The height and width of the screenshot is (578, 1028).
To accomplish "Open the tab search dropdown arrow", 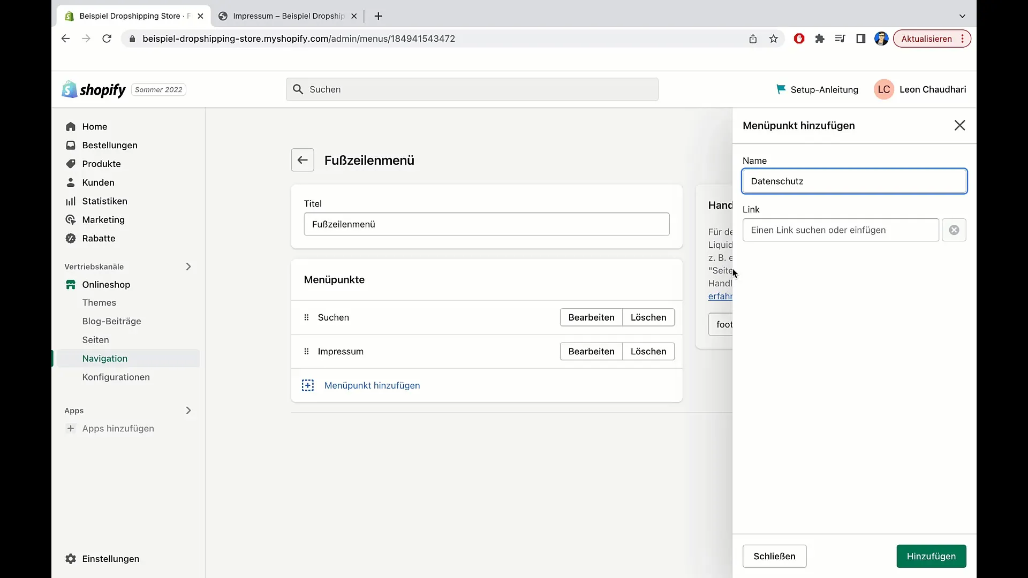I will click(x=962, y=16).
